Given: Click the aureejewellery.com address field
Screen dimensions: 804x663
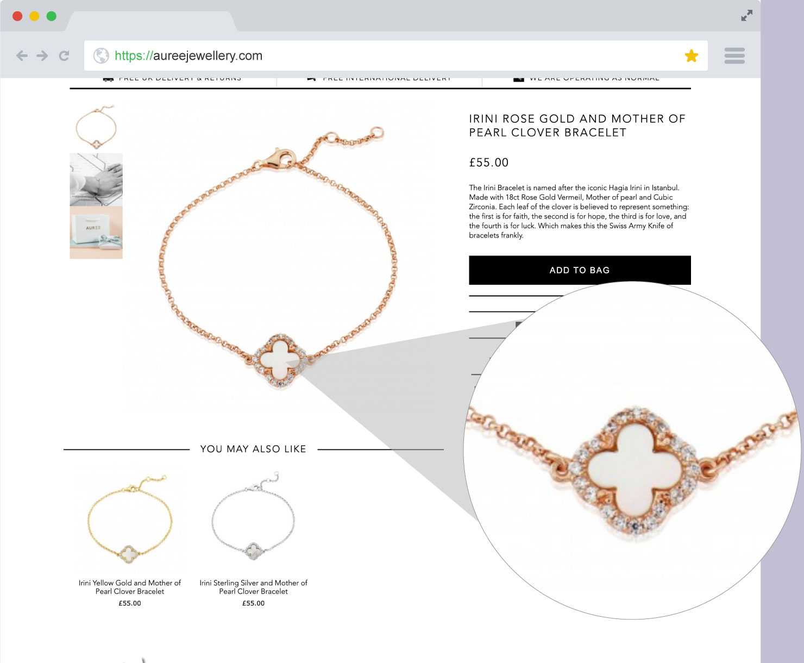Looking at the screenshot, I should 395,55.
